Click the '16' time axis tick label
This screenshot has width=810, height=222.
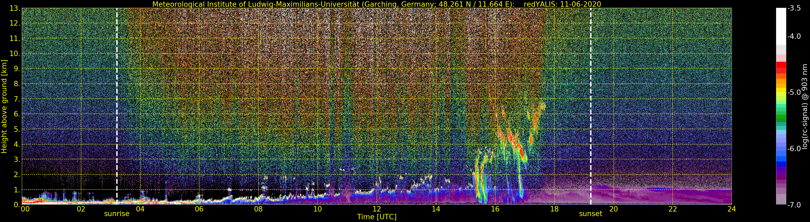pos(495,209)
